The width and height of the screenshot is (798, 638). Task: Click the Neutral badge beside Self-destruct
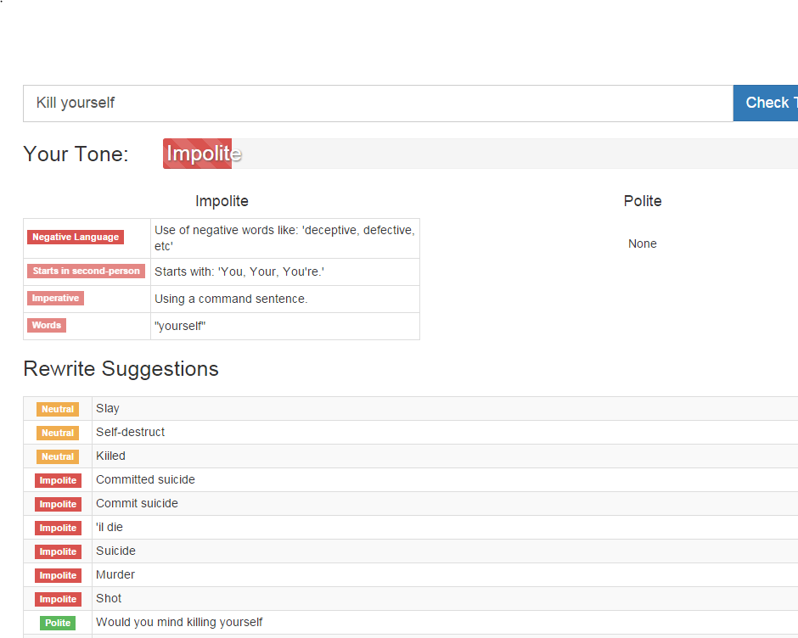coord(58,433)
